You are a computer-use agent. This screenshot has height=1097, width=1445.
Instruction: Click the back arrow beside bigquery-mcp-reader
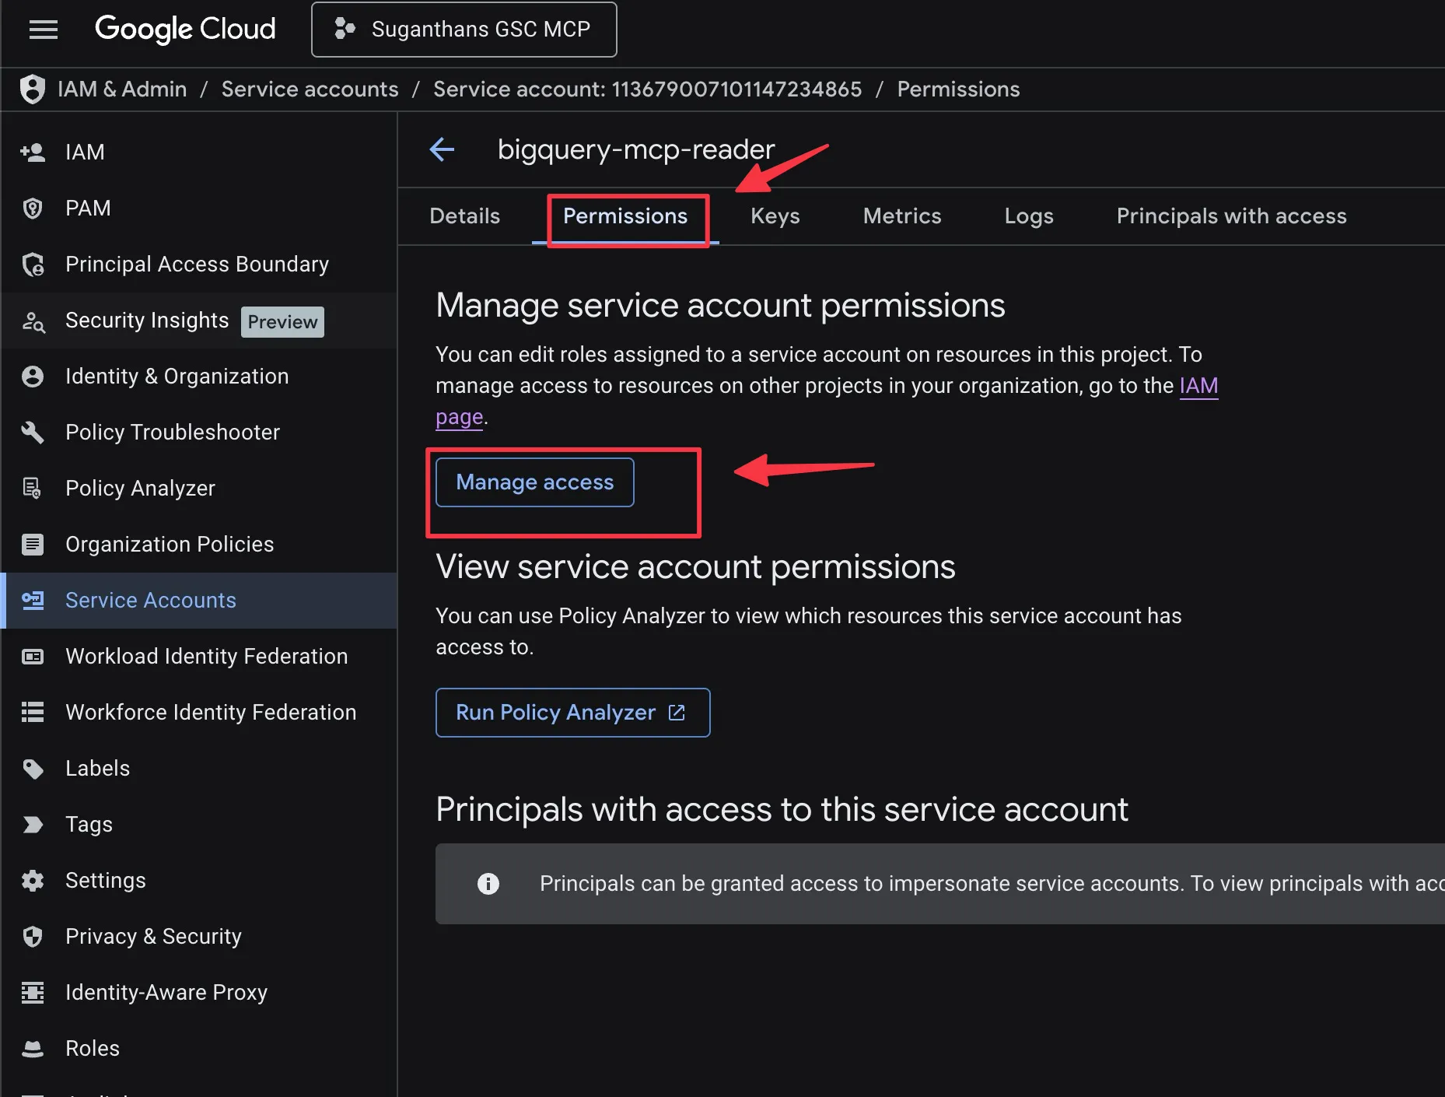coord(442,149)
